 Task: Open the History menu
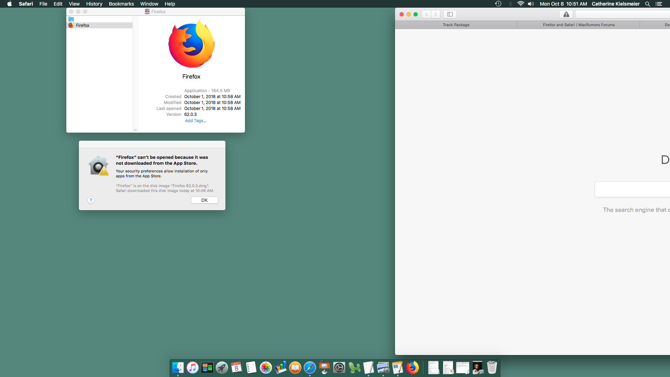coord(94,4)
